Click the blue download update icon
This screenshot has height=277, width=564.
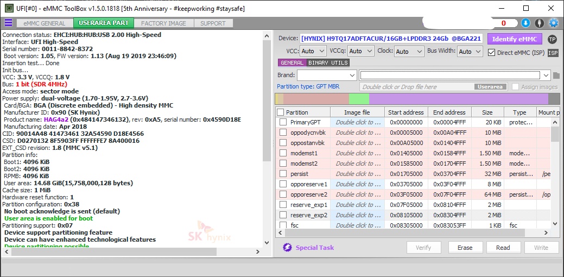tap(525, 23)
